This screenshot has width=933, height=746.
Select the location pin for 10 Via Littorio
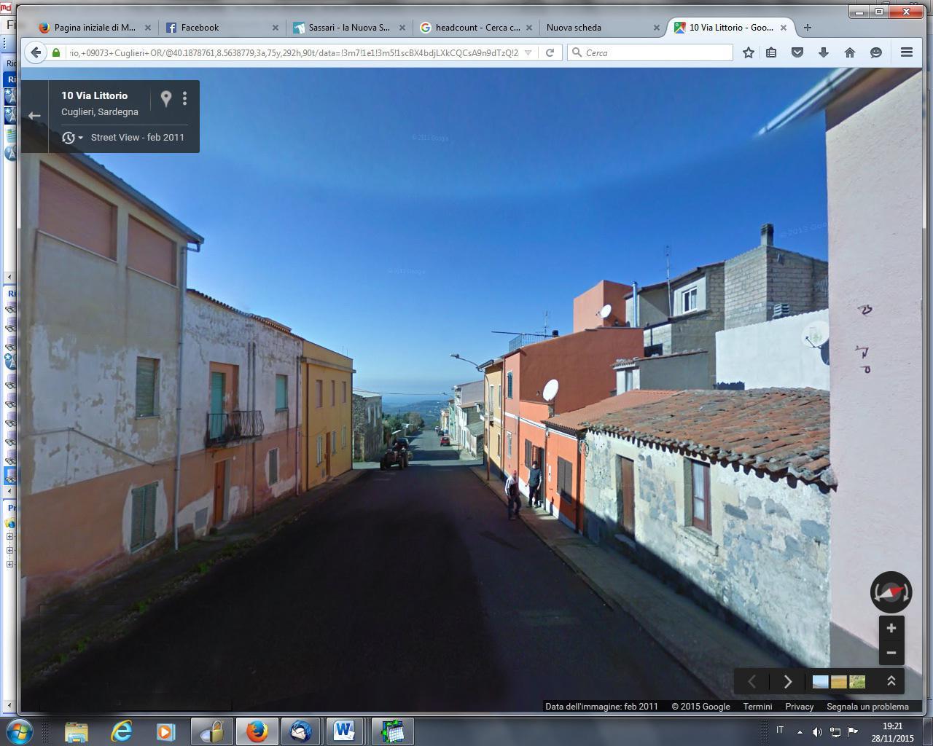(165, 98)
